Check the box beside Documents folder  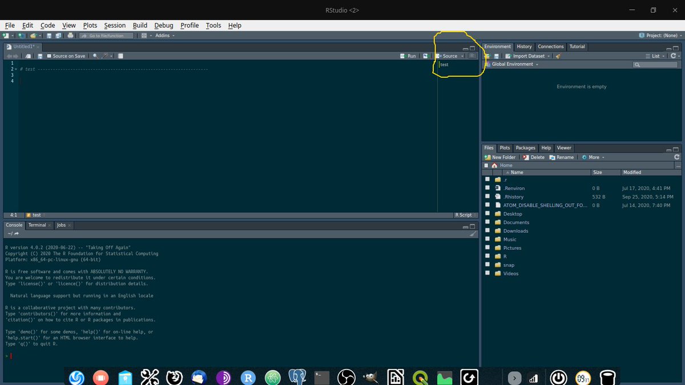coord(487,222)
